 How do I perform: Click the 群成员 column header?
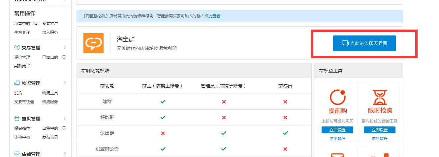(285, 86)
